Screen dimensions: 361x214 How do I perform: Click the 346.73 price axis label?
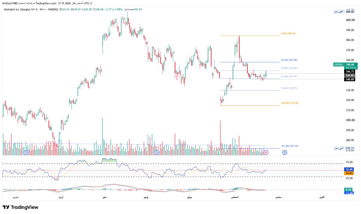(x=350, y=71)
